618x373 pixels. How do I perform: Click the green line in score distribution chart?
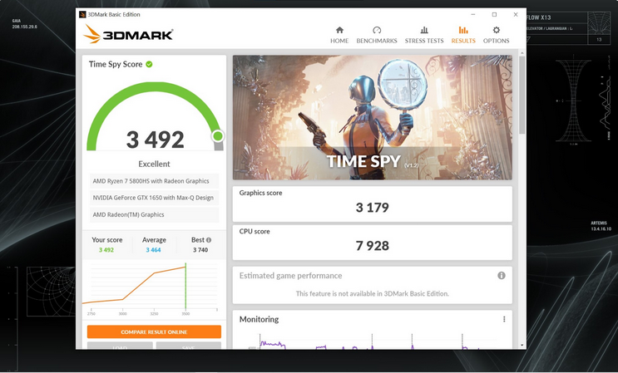pos(185,287)
